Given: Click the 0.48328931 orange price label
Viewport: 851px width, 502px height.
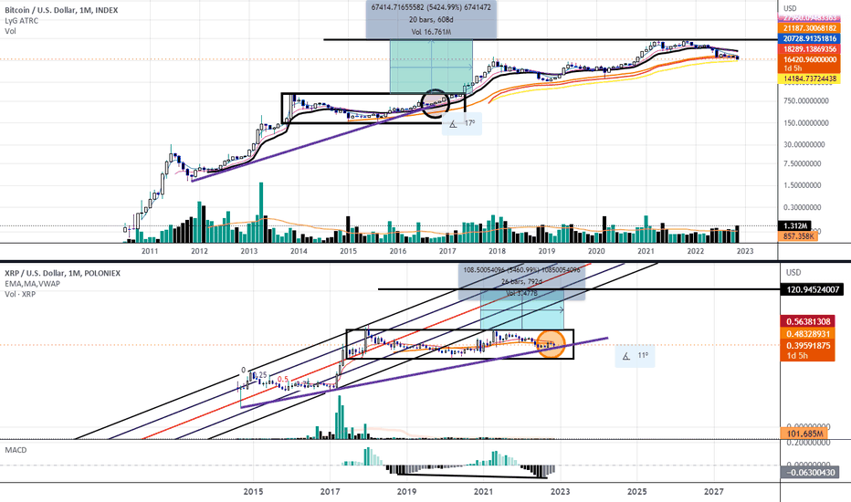Looking at the screenshot, I should (x=807, y=334).
